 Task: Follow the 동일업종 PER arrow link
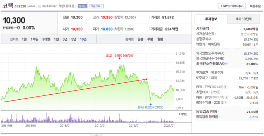[219, 111]
